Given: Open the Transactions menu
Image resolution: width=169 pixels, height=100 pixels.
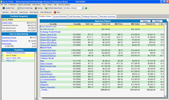Looking at the screenshot, I should (12, 5).
